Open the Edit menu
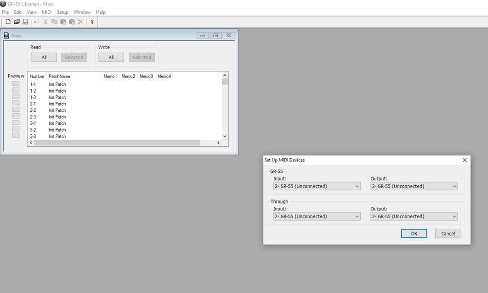Viewport: 488px width, 293px height. point(18,12)
